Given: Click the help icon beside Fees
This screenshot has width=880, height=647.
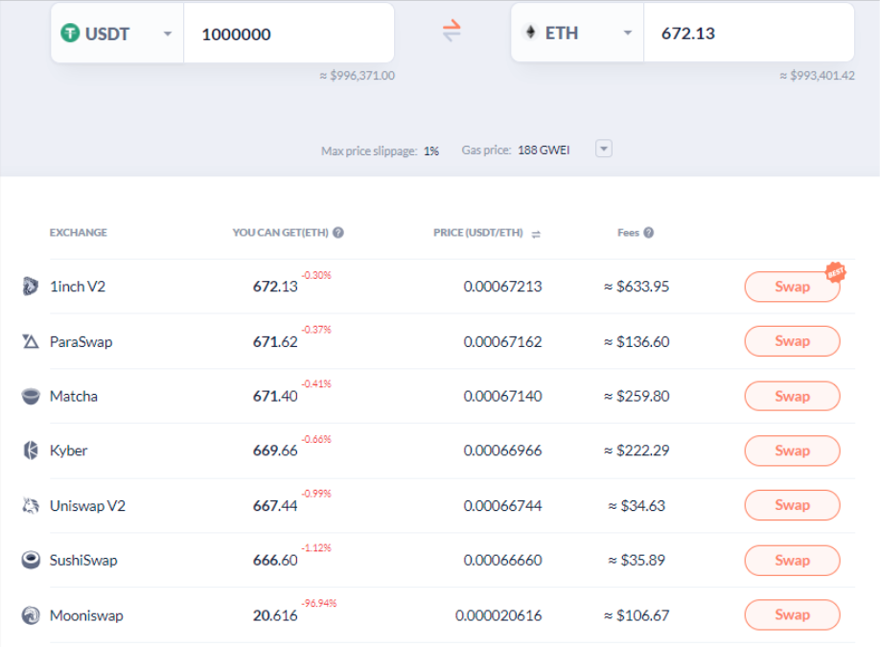Looking at the screenshot, I should [648, 232].
